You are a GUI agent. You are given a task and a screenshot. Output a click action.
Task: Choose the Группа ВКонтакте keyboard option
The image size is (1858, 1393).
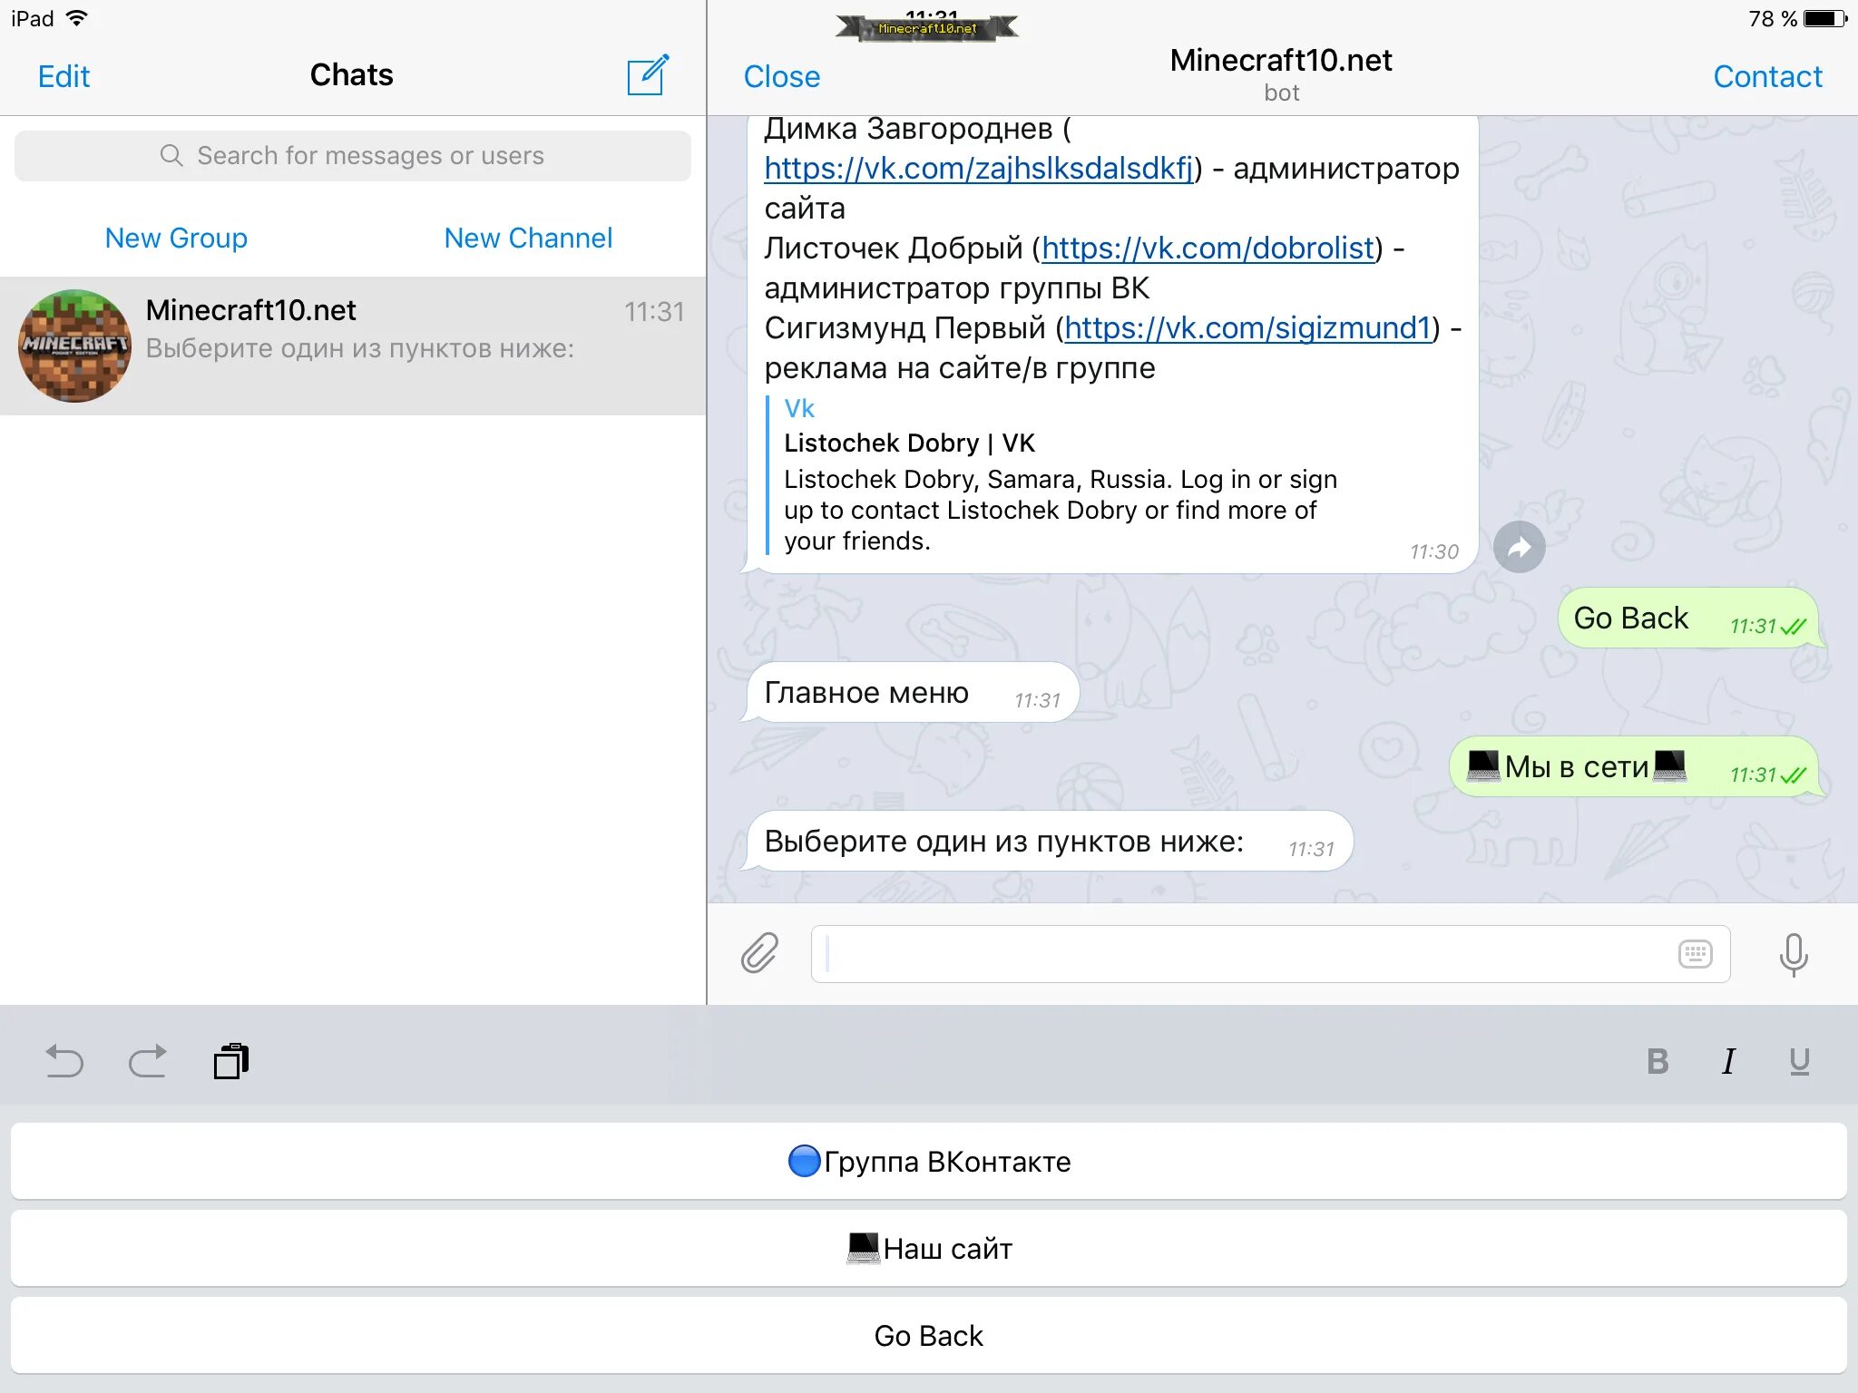[929, 1162]
